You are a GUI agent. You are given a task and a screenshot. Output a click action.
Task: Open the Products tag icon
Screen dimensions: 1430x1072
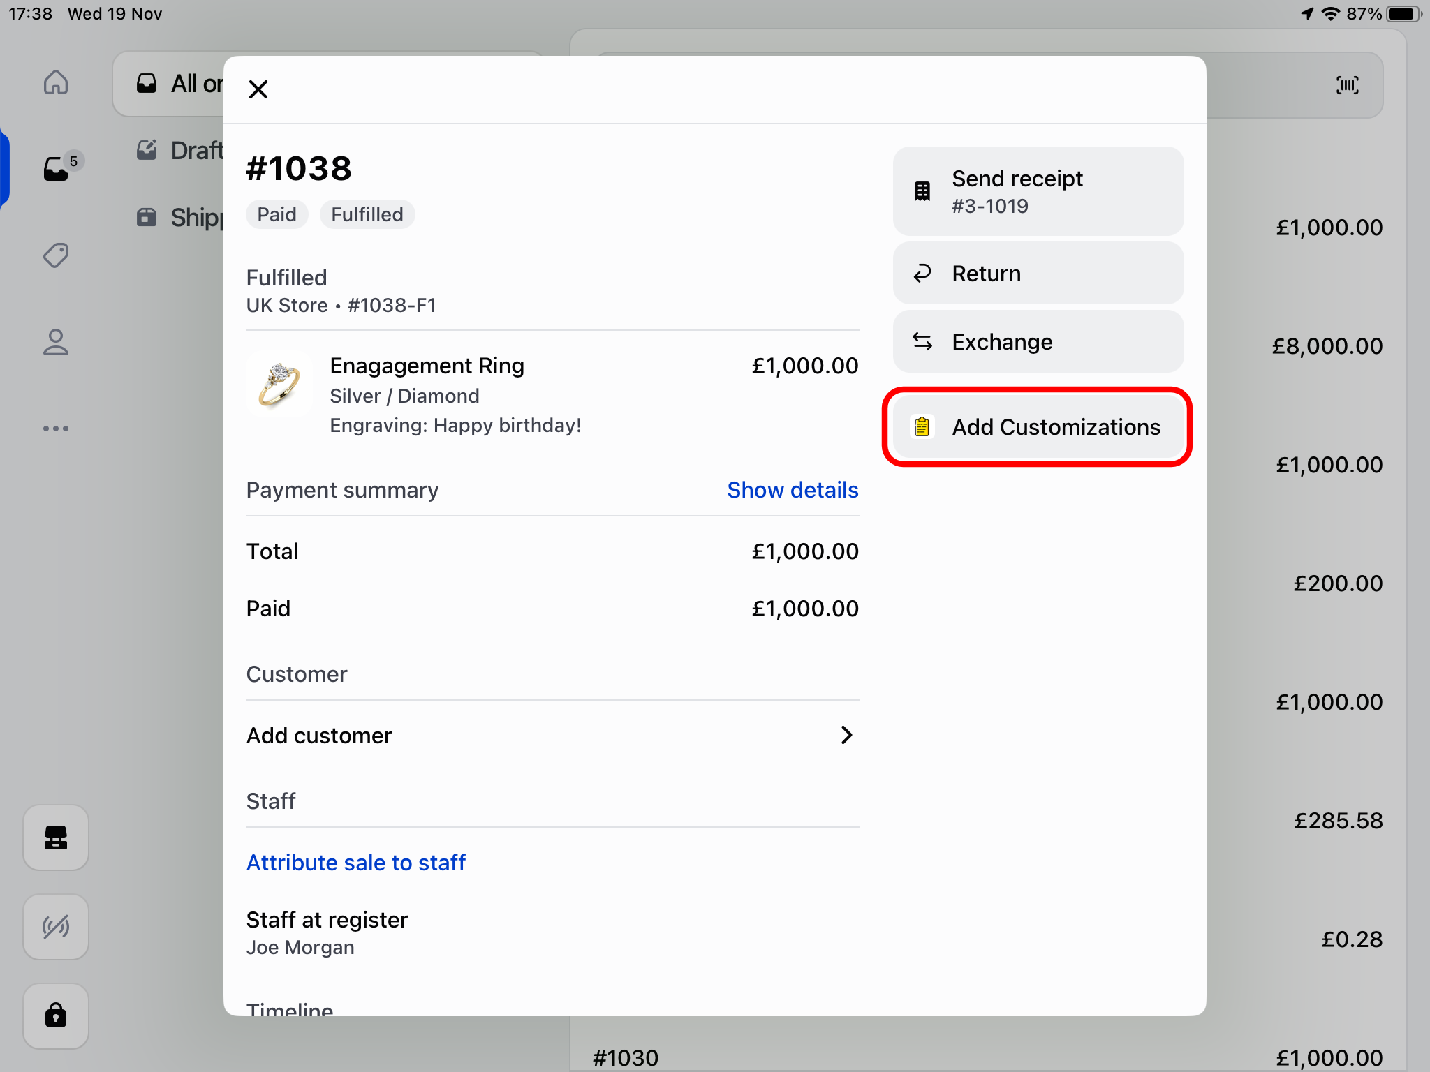pos(56,255)
